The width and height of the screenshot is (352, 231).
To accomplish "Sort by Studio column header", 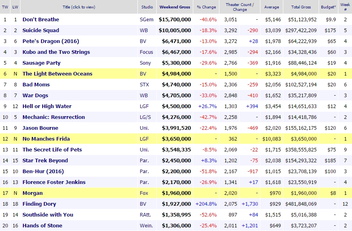I will click(147, 7).
